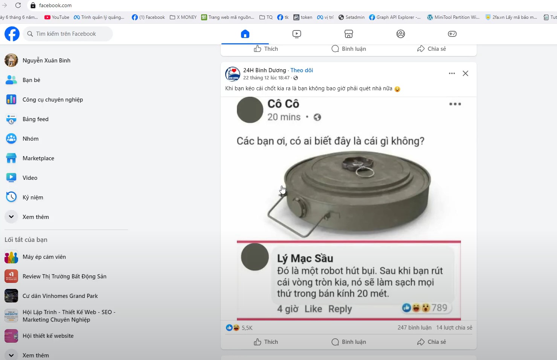Open the Marketplace storefront icon in top navigation
The width and height of the screenshot is (557, 360).
[x=349, y=34]
